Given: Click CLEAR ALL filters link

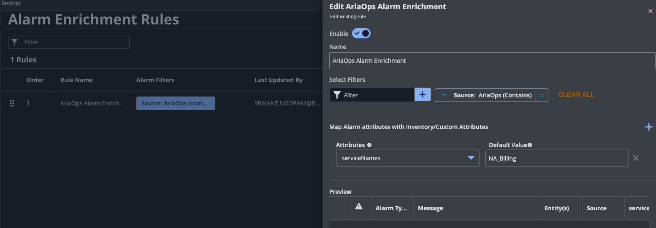Looking at the screenshot, I should coord(576,95).
